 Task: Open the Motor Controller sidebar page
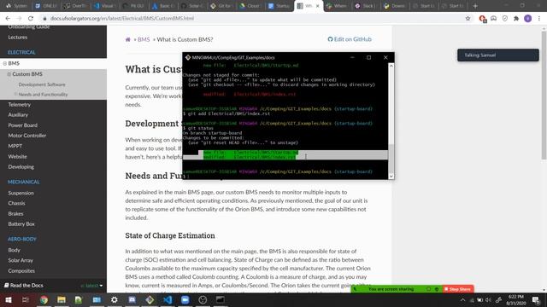[27, 136]
